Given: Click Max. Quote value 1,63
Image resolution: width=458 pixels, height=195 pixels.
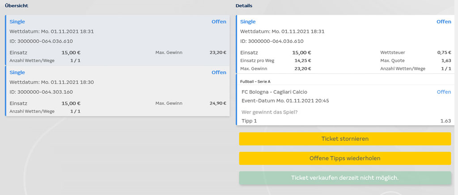Looking at the screenshot, I should tap(446, 61).
